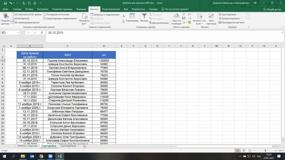The height and width of the screenshot is (160, 285).
Task: Switch to Вставка tab
Action: coord(29,9)
